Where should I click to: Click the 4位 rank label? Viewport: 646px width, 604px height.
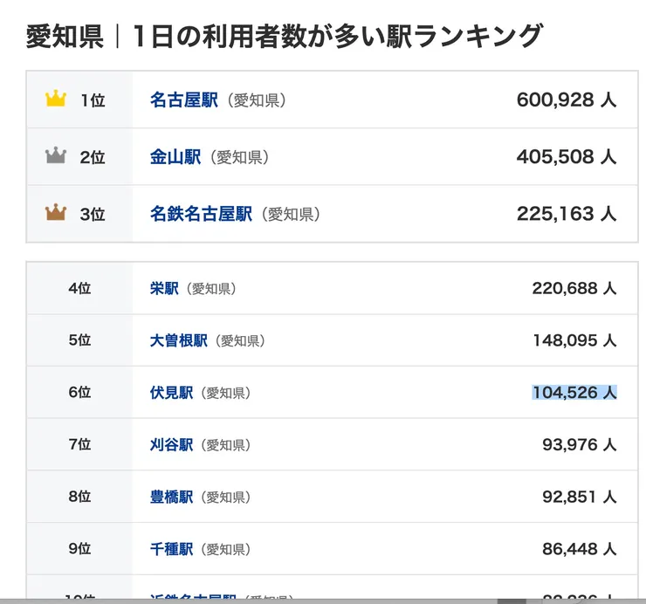click(79, 288)
